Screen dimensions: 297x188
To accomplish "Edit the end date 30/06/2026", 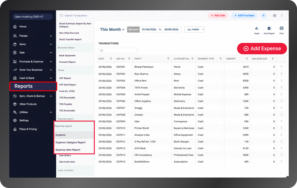I will (x=171, y=29).
